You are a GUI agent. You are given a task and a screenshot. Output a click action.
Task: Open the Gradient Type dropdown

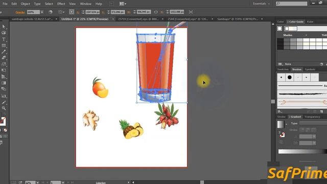[x=313, y=123]
